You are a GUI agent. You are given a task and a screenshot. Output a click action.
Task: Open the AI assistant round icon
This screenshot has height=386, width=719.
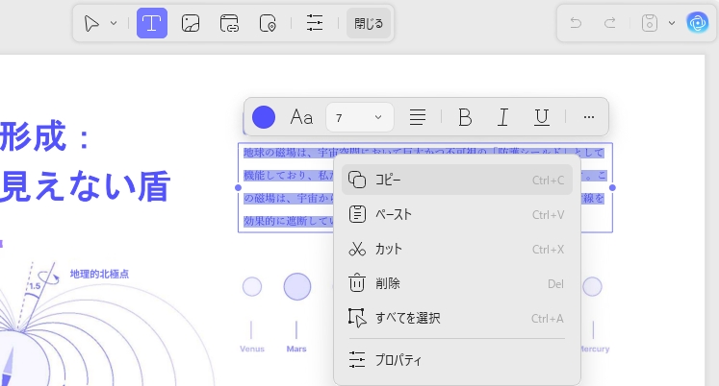(x=698, y=23)
